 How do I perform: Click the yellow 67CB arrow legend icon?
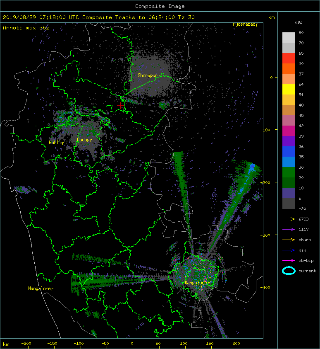coord(289,219)
